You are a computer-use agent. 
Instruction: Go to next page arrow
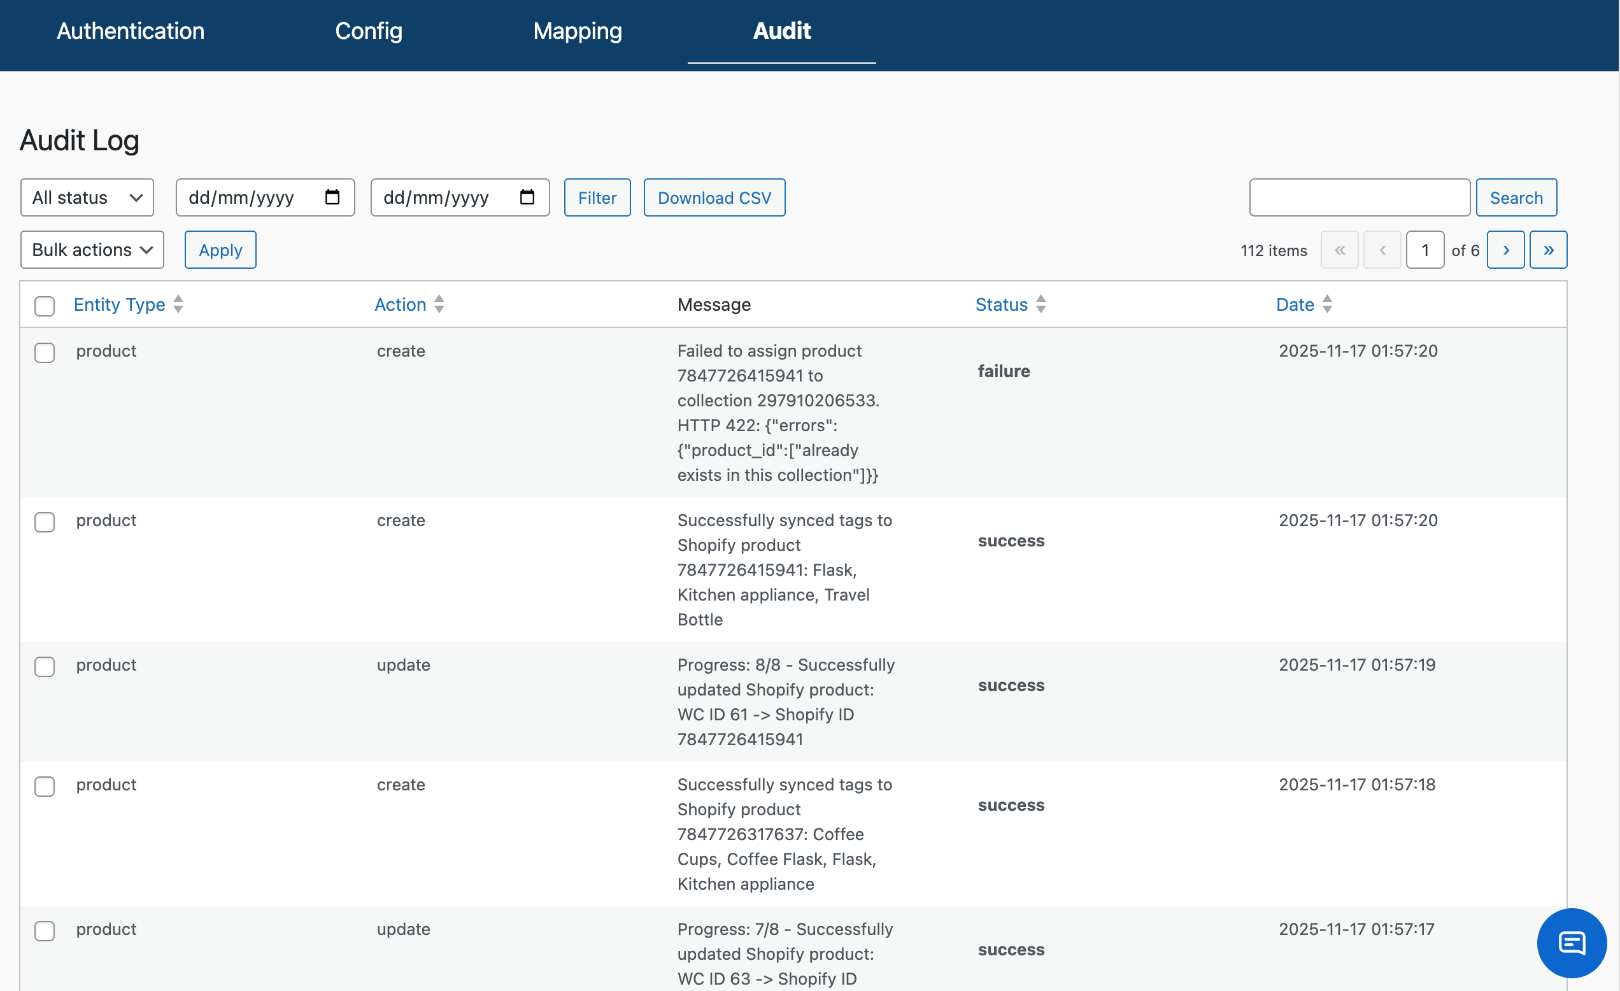click(1505, 250)
